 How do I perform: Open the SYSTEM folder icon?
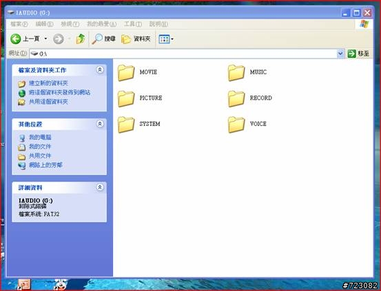(126, 125)
